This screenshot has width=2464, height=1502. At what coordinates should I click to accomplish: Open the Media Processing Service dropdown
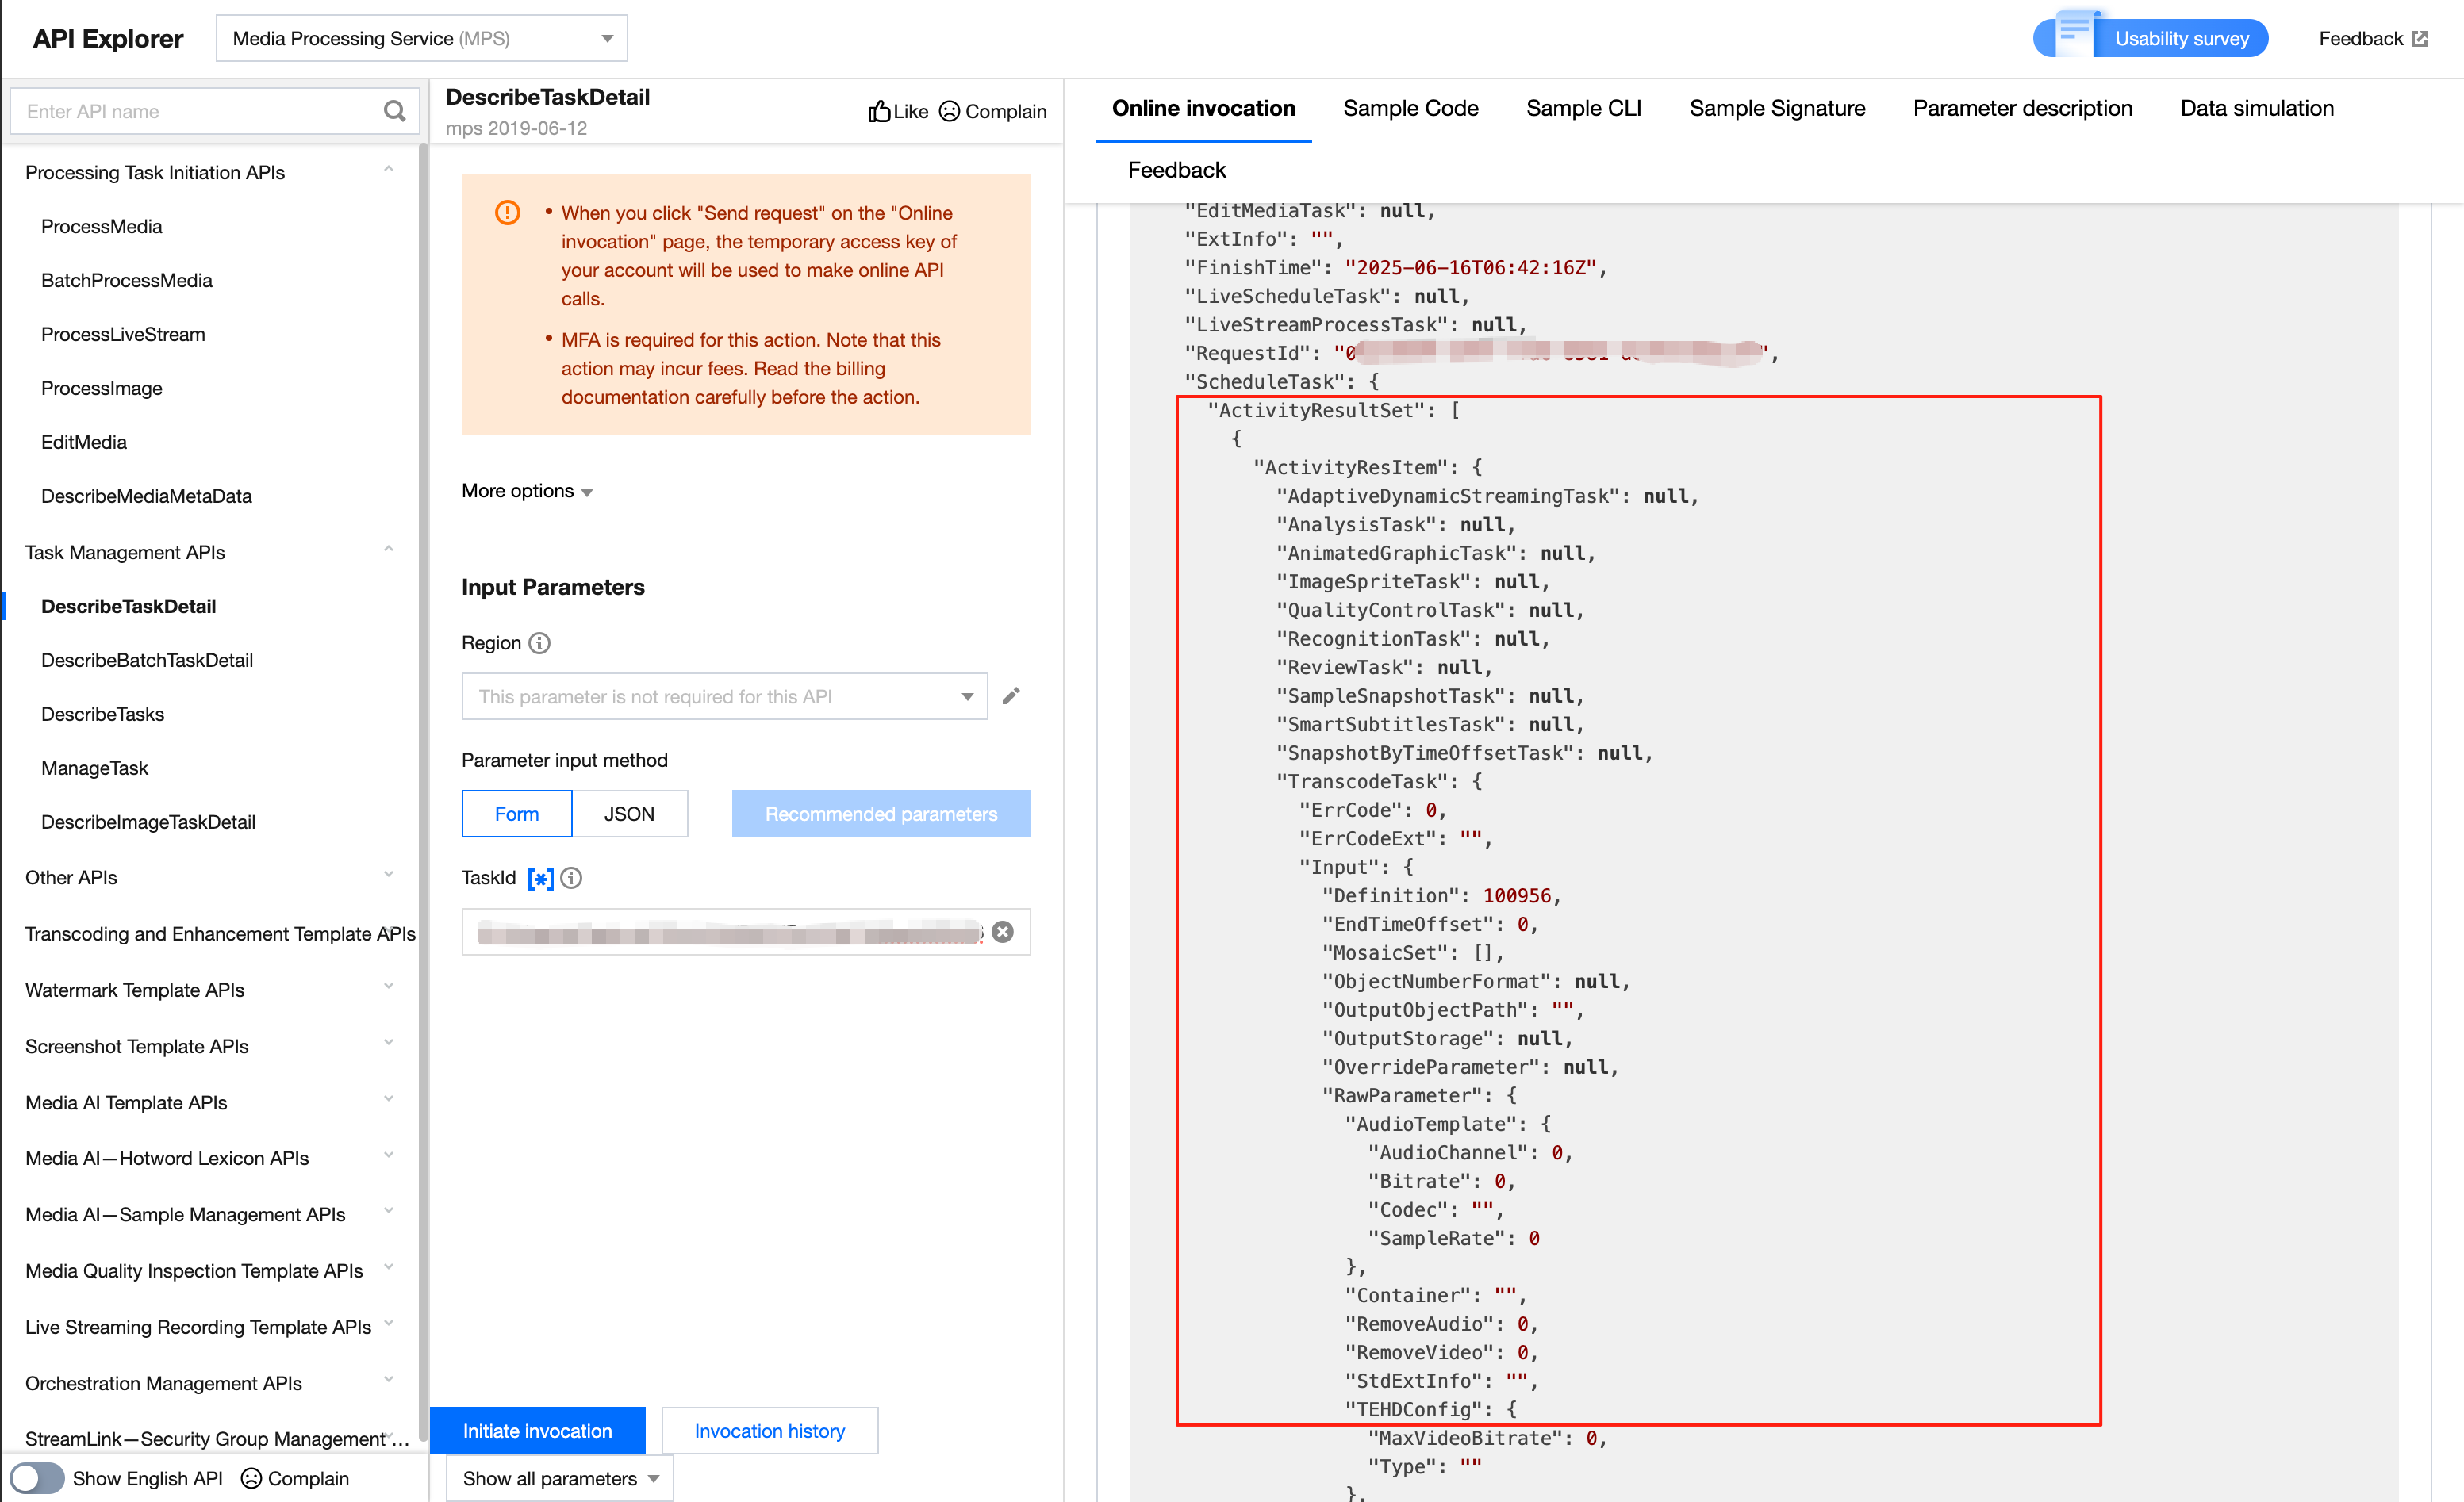click(421, 39)
